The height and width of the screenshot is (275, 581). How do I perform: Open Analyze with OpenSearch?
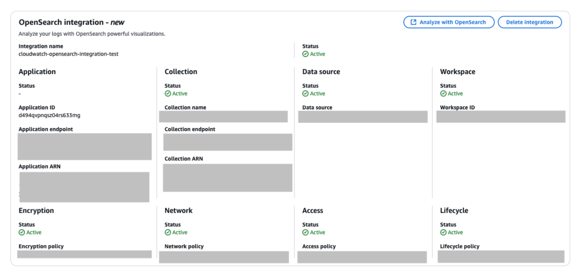(448, 22)
